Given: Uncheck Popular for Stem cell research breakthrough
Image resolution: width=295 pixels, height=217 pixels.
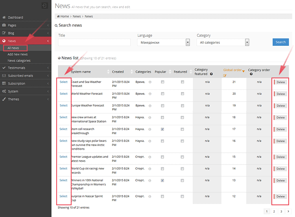Looking at the screenshot, I should (162, 129).
